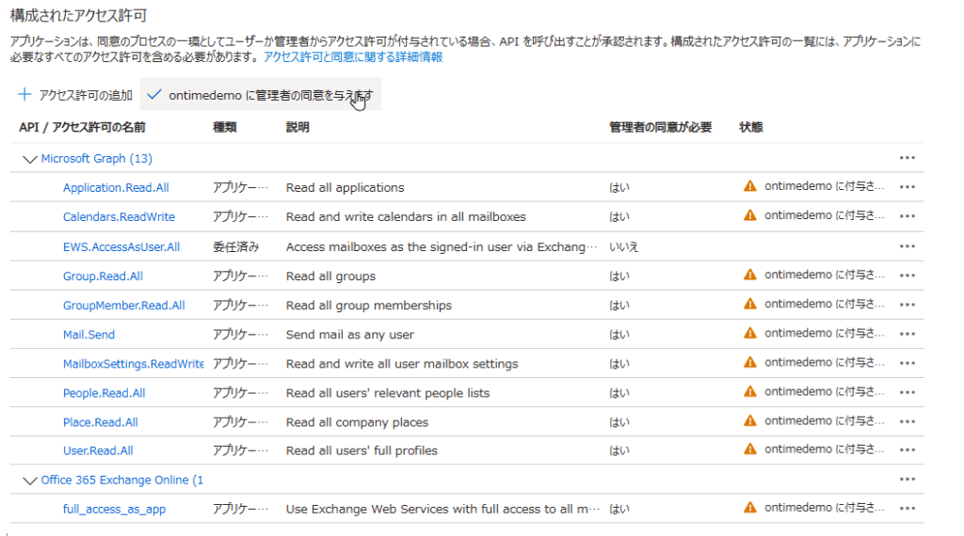Open the EWS.AccessAsUser.All permission link
The height and width of the screenshot is (536, 964).
121,246
